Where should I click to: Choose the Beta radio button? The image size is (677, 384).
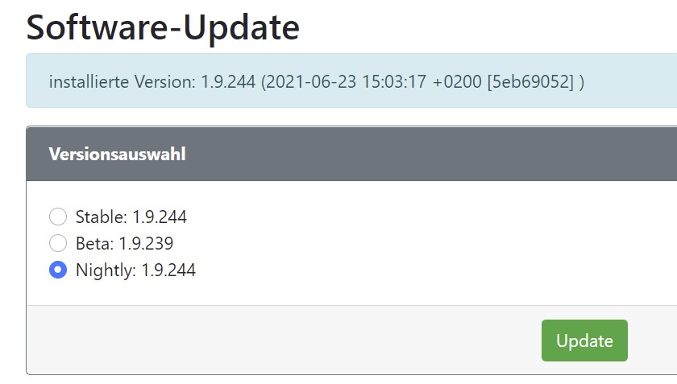point(58,243)
